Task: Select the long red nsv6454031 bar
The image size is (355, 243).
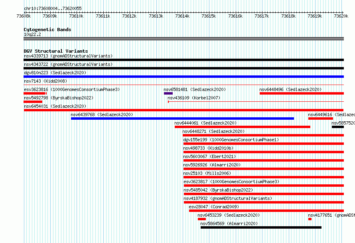Action: 183,110
